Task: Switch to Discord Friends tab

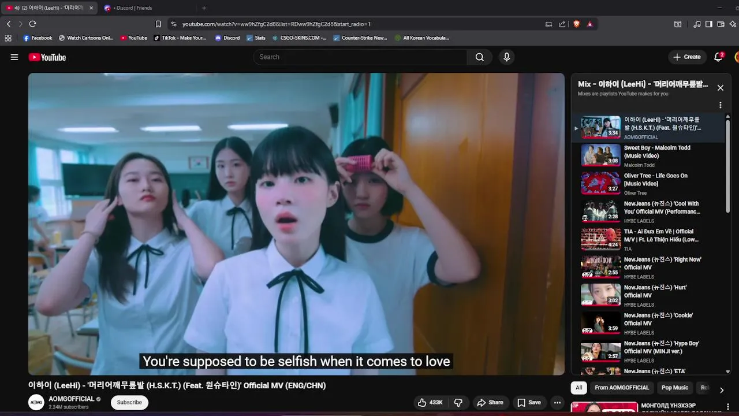Action: (147, 8)
